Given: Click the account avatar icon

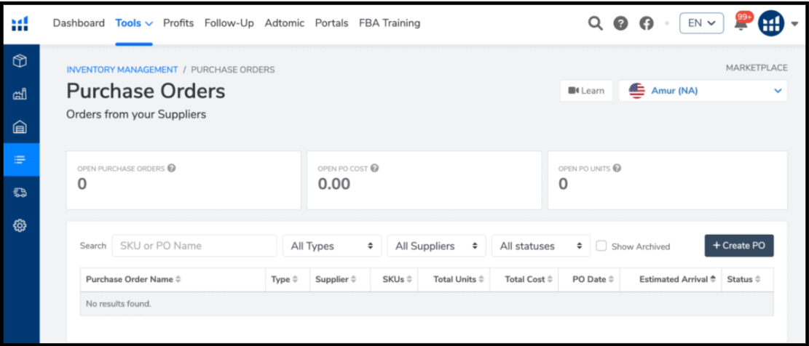Looking at the screenshot, I should [771, 24].
